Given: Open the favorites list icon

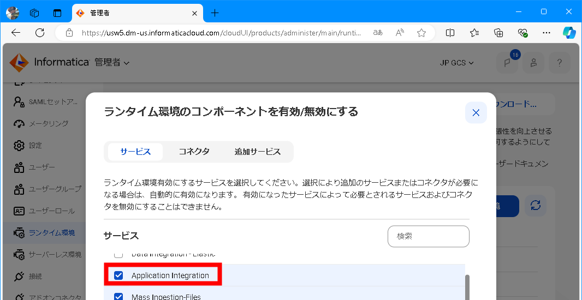Looking at the screenshot, I should click(474, 33).
